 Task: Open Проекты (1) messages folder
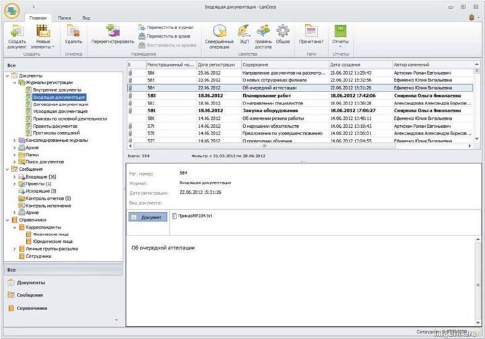coord(38,184)
